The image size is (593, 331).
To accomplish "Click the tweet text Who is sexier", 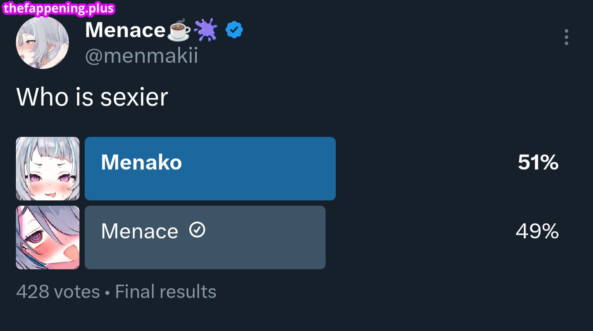I will click(92, 97).
